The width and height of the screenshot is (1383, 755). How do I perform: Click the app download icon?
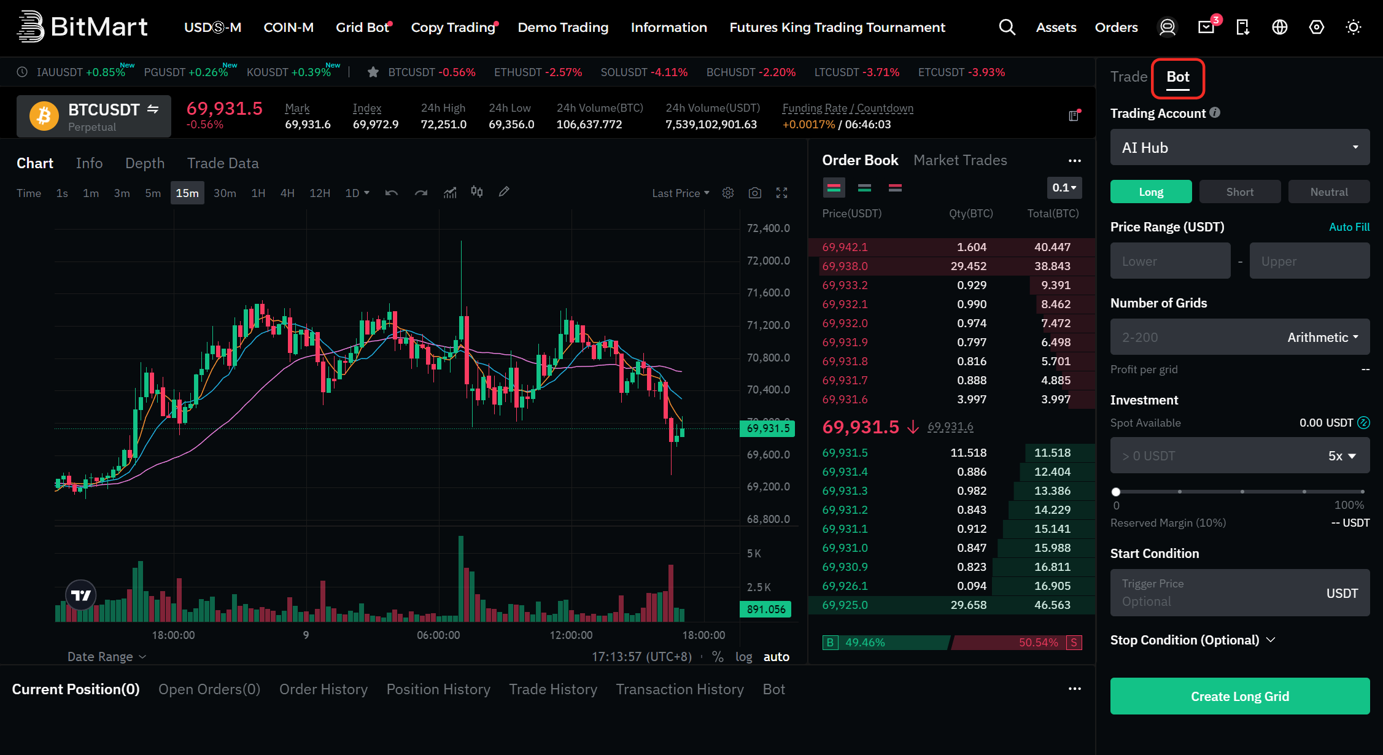point(1243,27)
